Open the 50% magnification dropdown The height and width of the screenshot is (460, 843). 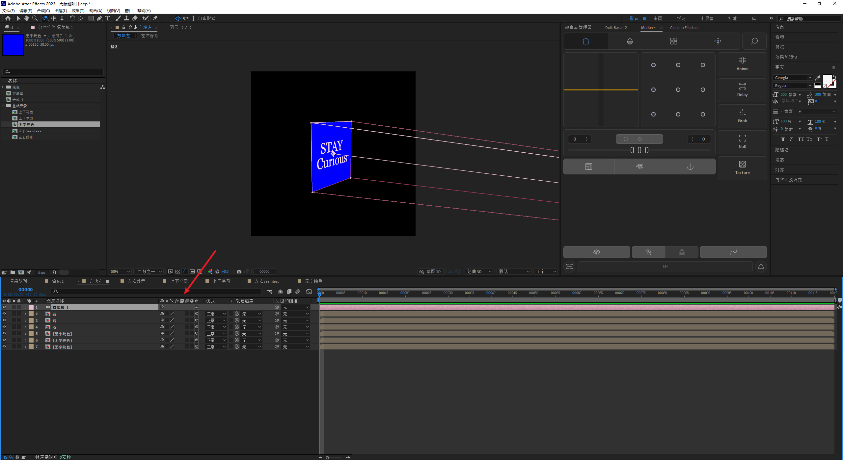(121, 272)
